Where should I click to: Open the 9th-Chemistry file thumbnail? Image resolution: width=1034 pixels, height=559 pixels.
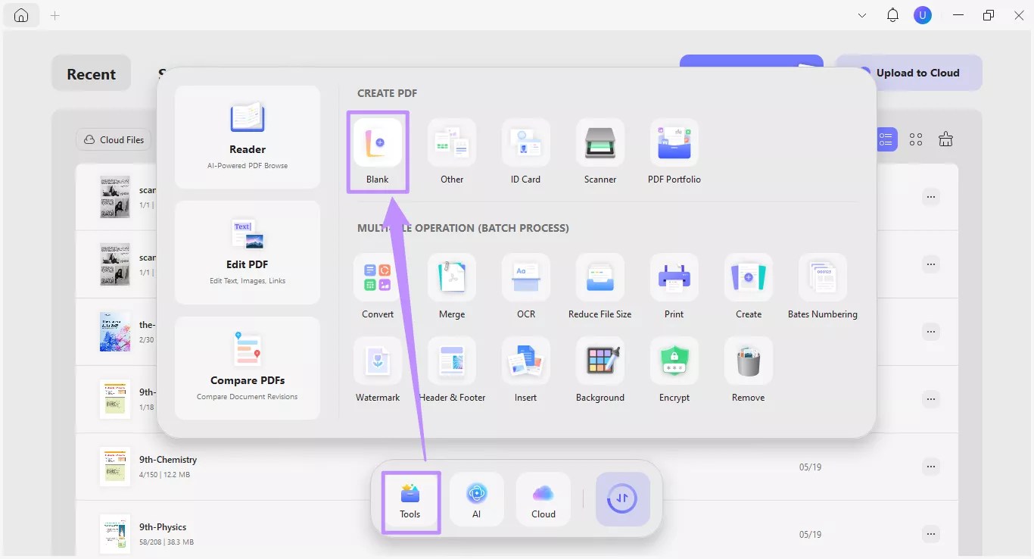(x=115, y=467)
